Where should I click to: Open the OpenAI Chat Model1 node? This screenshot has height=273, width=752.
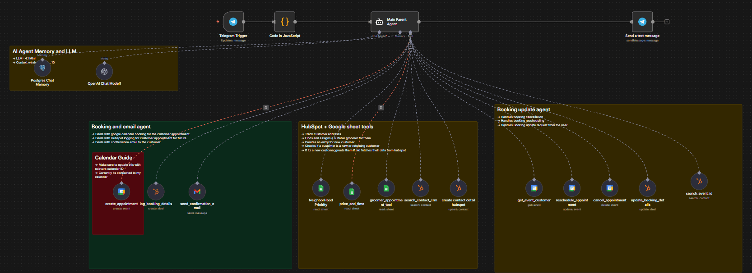[104, 71]
